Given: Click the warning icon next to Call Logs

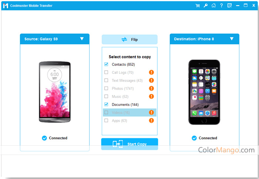Looking at the screenshot, I should [x=151, y=72].
